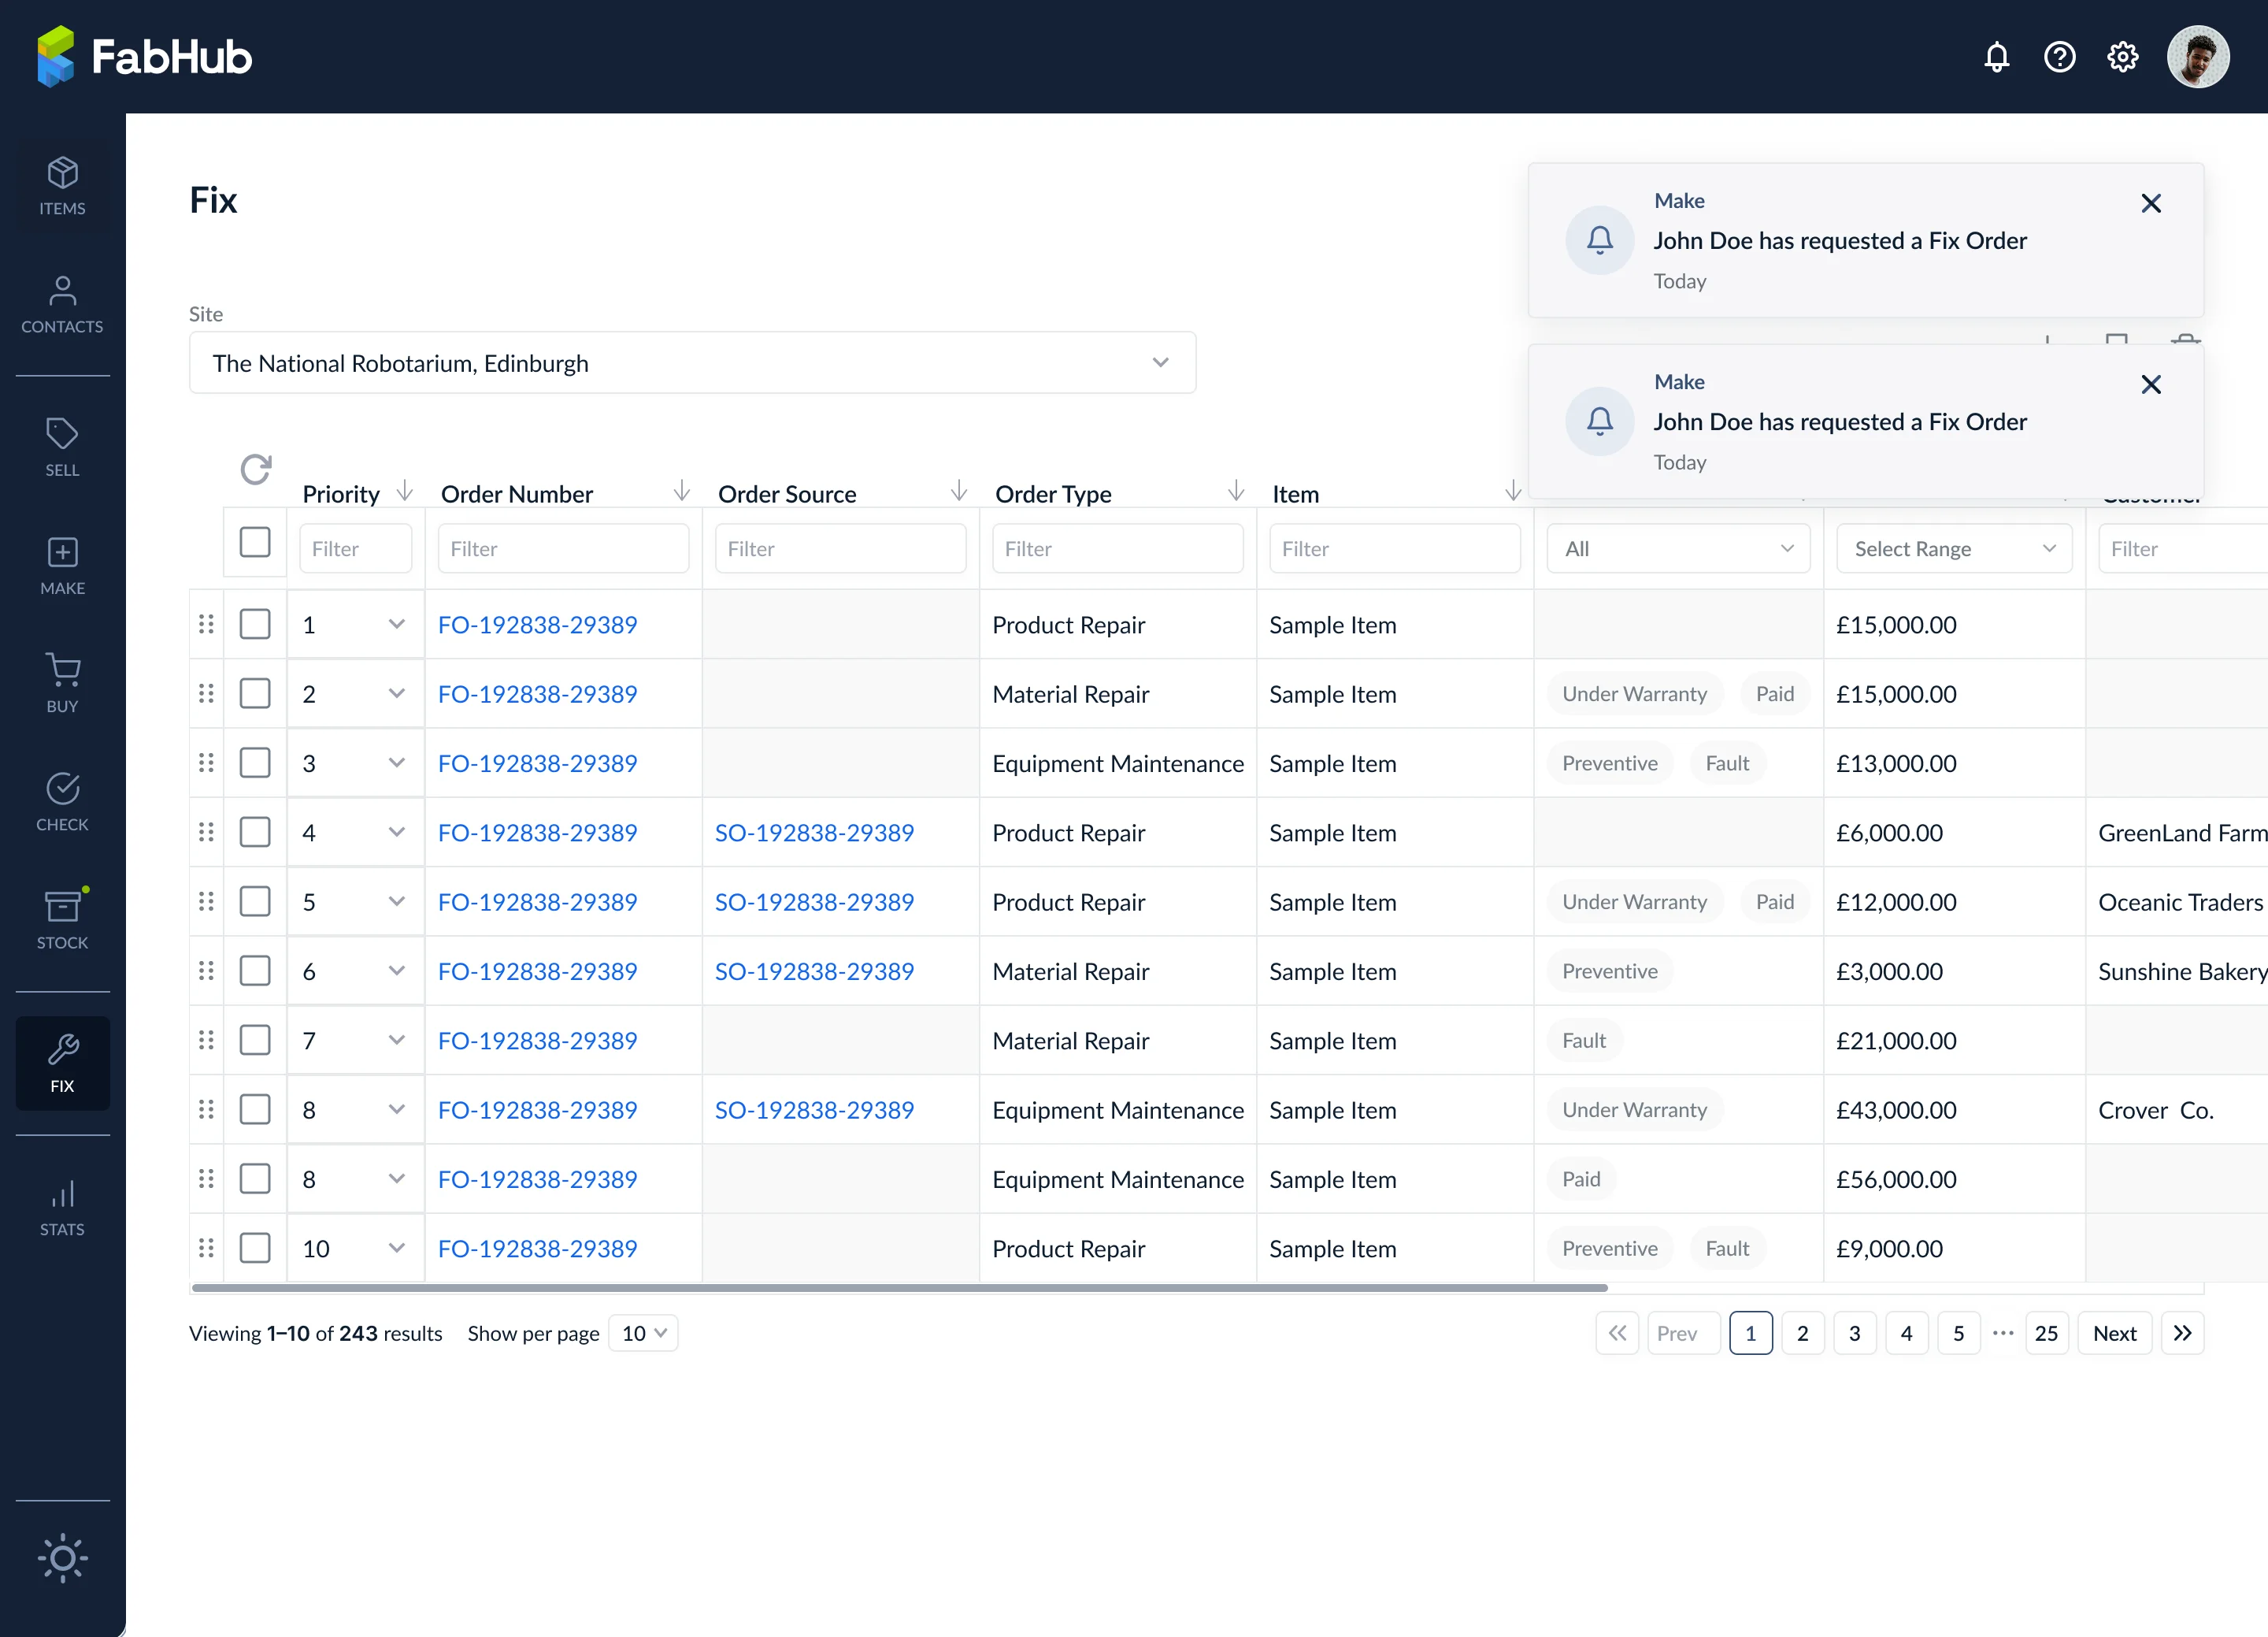Viewport: 2268px width, 1637px height.
Task: Check the priority 4 row checkbox
Action: pos(255,833)
